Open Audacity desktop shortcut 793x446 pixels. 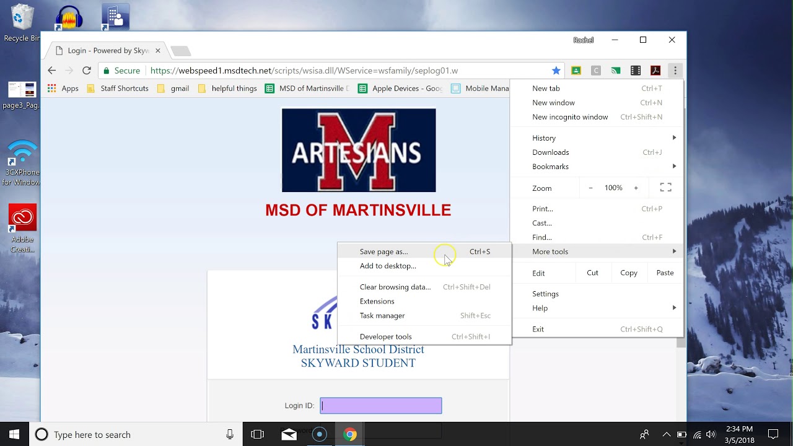(69, 19)
